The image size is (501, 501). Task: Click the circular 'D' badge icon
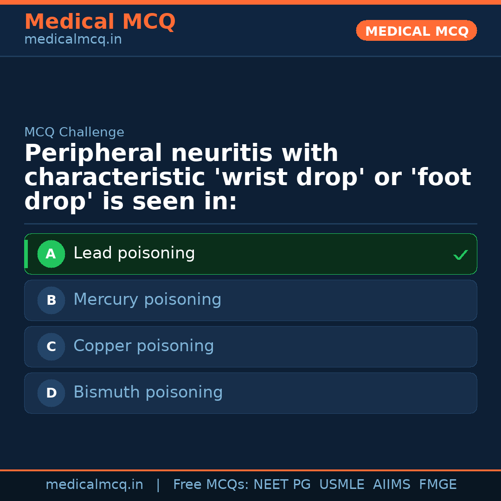click(x=51, y=393)
